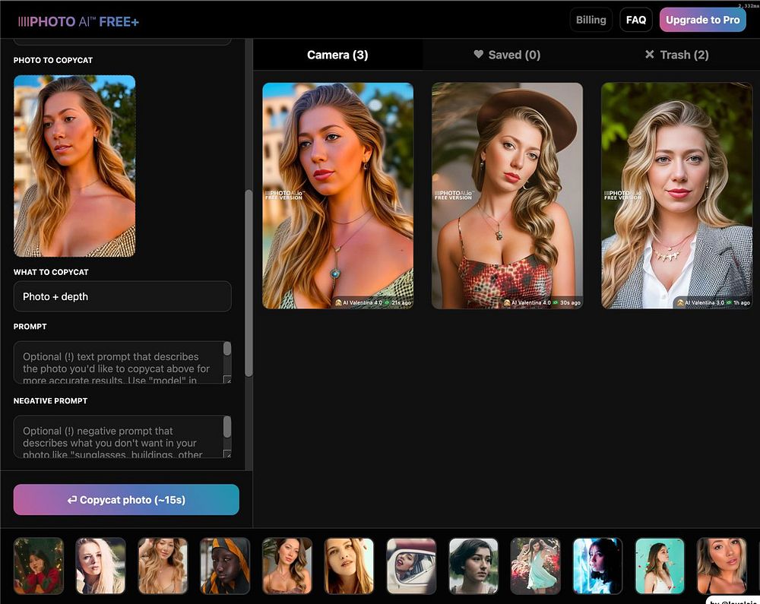Select red sweater Christmas sample photo

point(39,566)
